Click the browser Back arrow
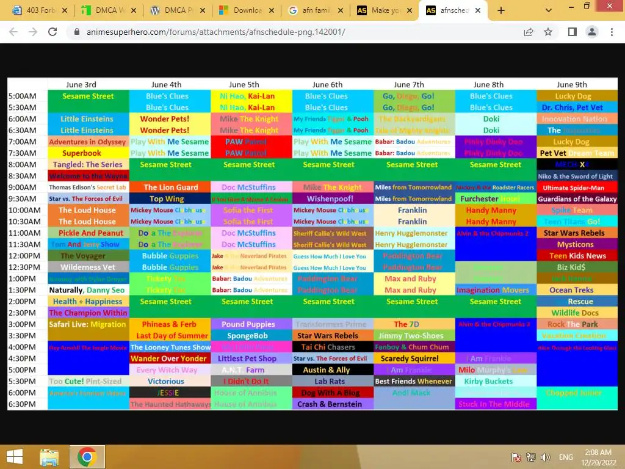 pos(13,32)
